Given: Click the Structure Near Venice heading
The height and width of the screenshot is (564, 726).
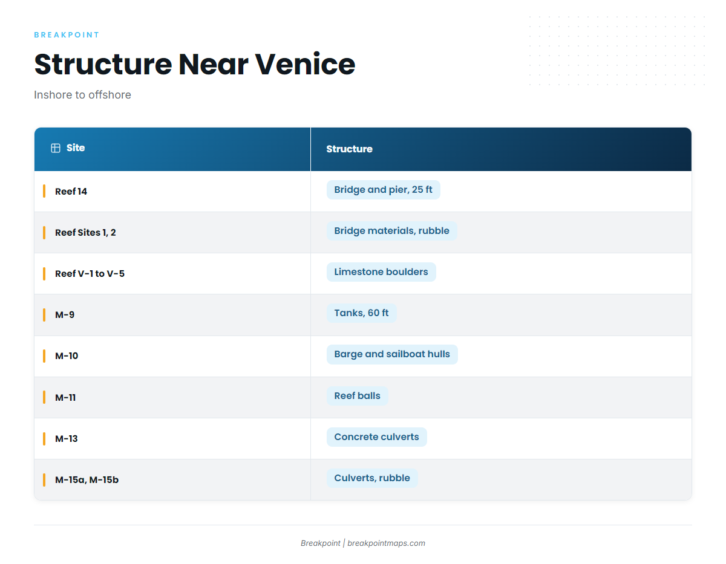Looking at the screenshot, I should click(195, 64).
